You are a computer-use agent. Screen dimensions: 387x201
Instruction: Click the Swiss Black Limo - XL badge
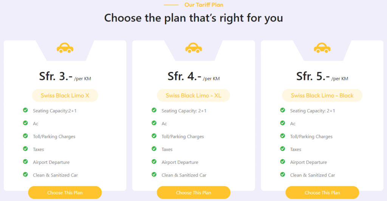(x=193, y=95)
